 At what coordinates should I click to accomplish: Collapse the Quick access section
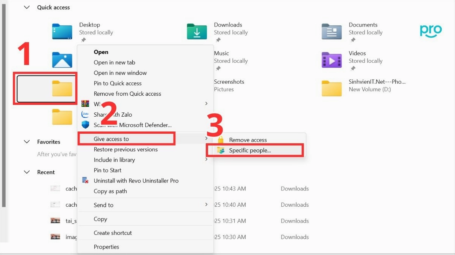coord(27,7)
